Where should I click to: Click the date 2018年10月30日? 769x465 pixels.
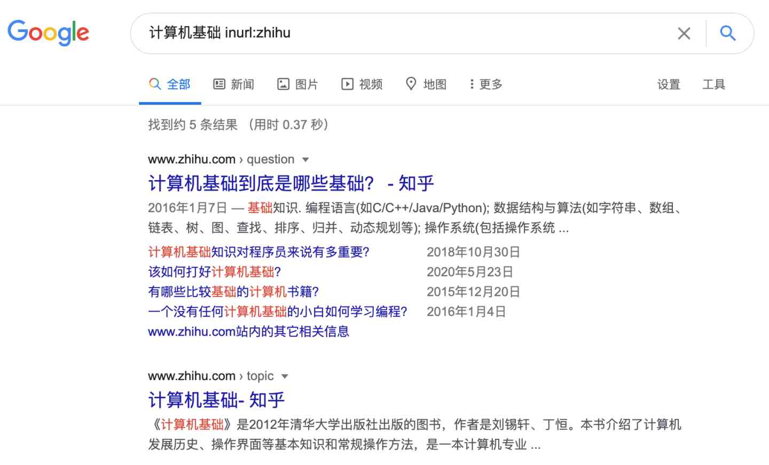point(473,252)
